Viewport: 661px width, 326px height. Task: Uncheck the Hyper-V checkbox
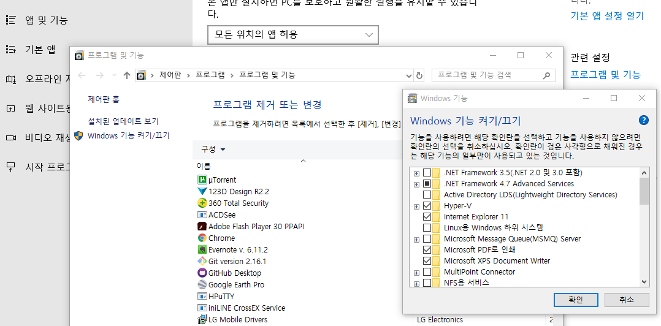click(x=427, y=206)
